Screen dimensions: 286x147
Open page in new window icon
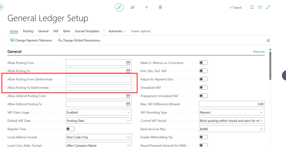pos(260,7)
